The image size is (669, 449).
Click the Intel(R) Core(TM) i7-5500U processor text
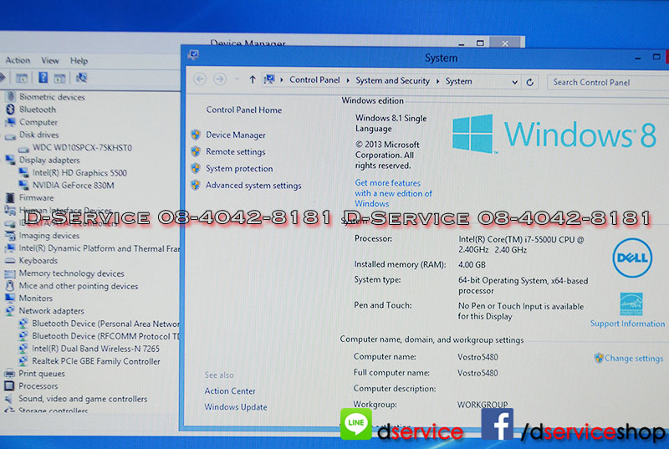[521, 245]
